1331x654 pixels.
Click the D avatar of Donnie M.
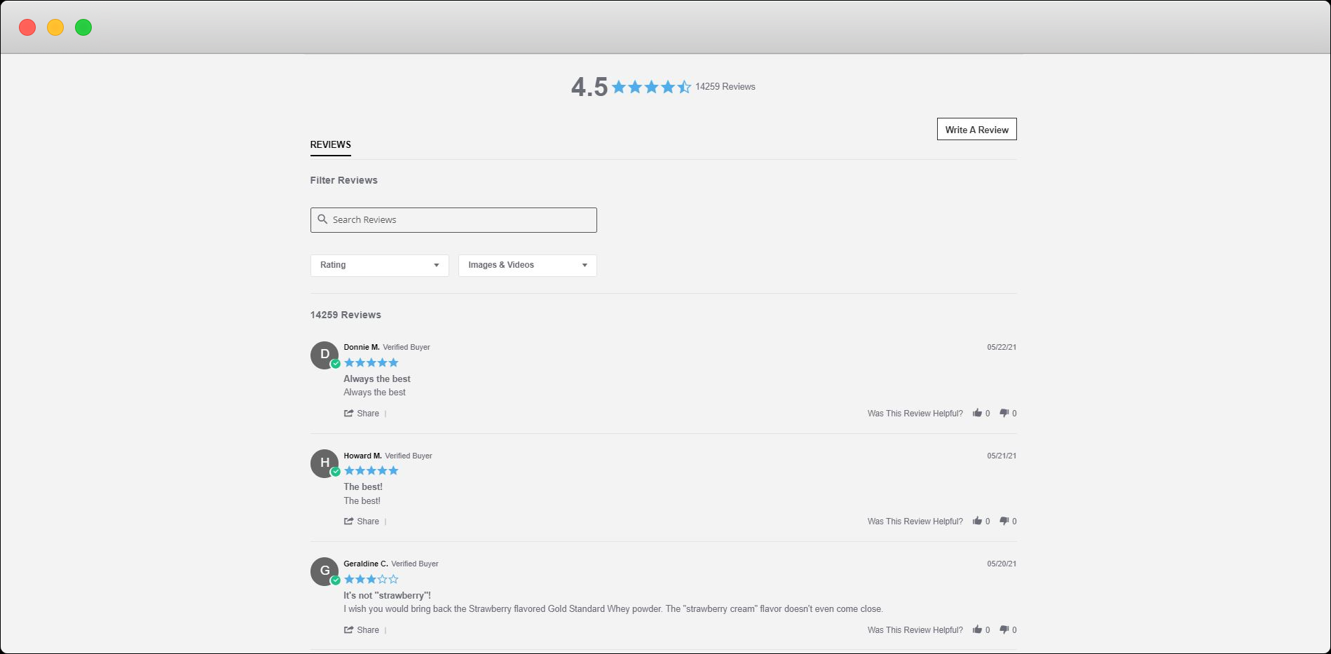point(325,355)
